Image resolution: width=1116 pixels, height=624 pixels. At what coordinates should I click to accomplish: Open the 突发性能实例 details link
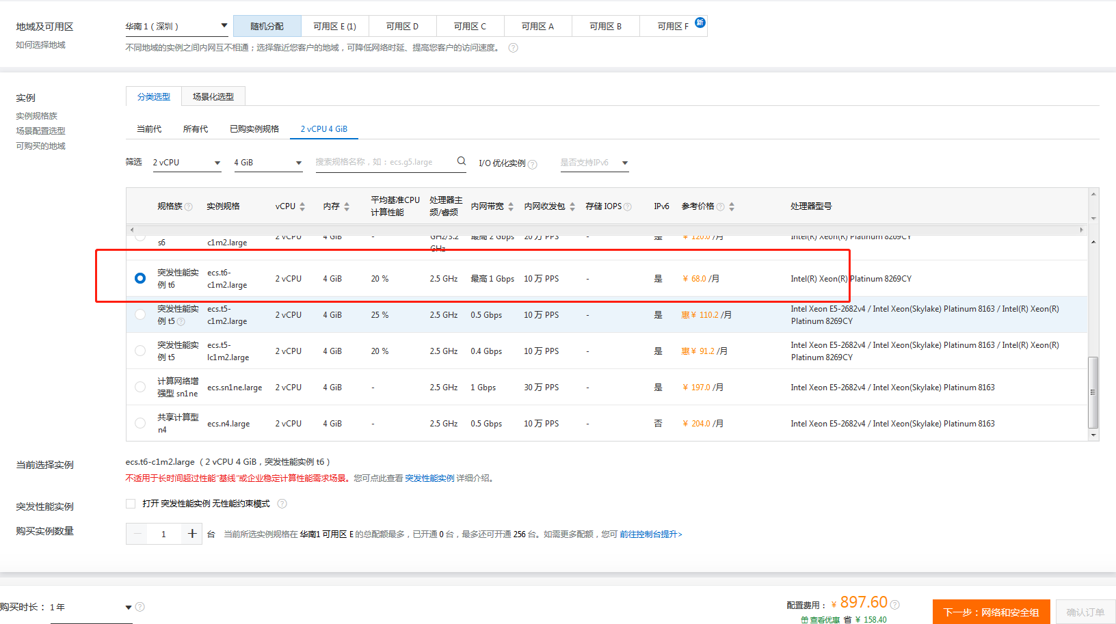coord(429,478)
